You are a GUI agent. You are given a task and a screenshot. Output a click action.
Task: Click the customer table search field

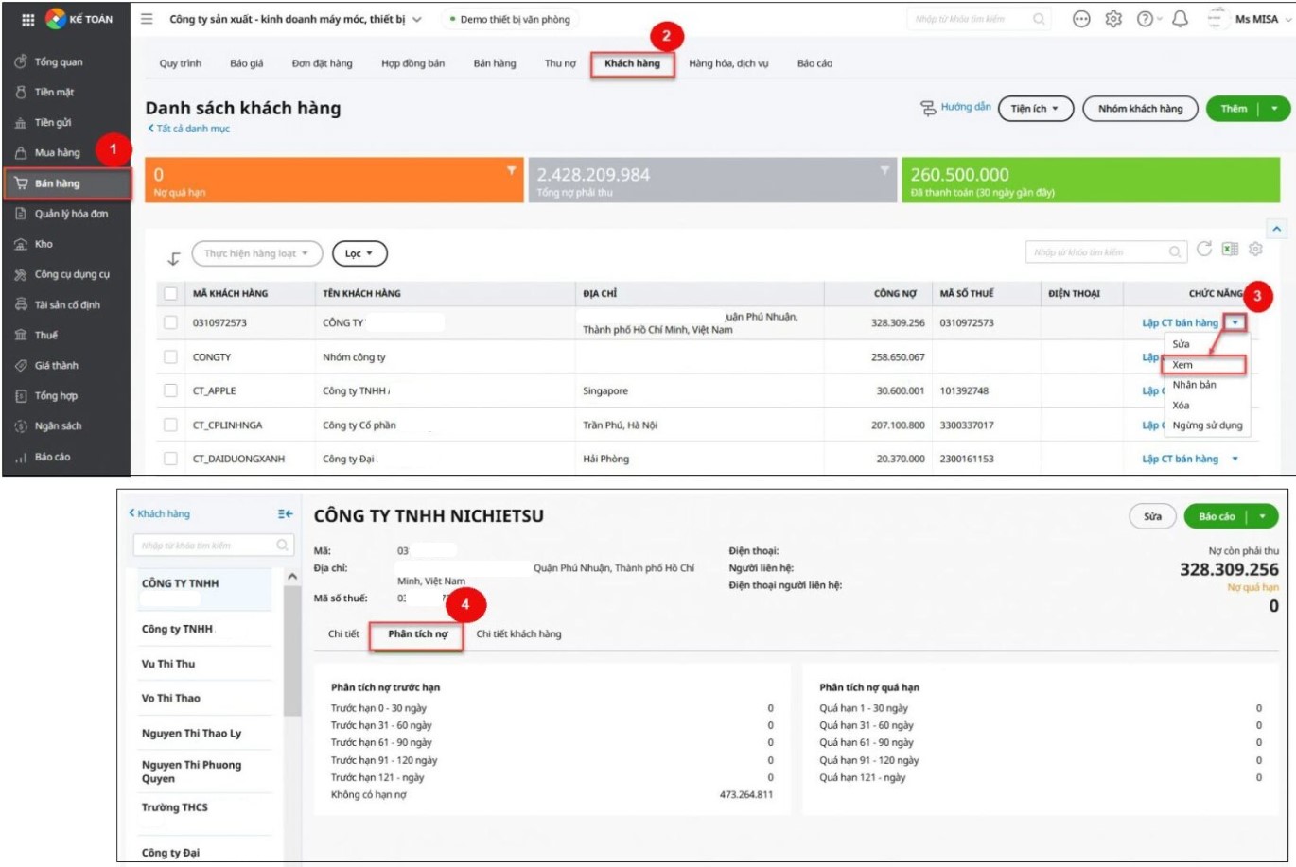click(x=1106, y=252)
